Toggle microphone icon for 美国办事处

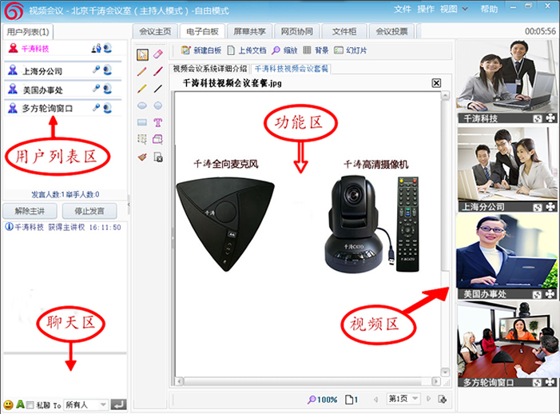pyautogui.click(x=96, y=88)
